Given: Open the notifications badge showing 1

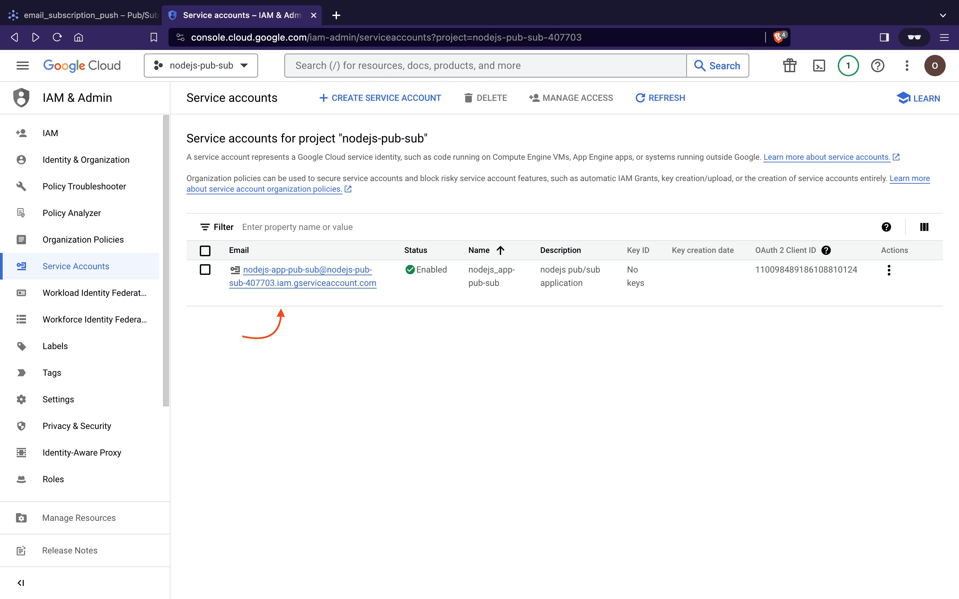Looking at the screenshot, I should tap(848, 65).
